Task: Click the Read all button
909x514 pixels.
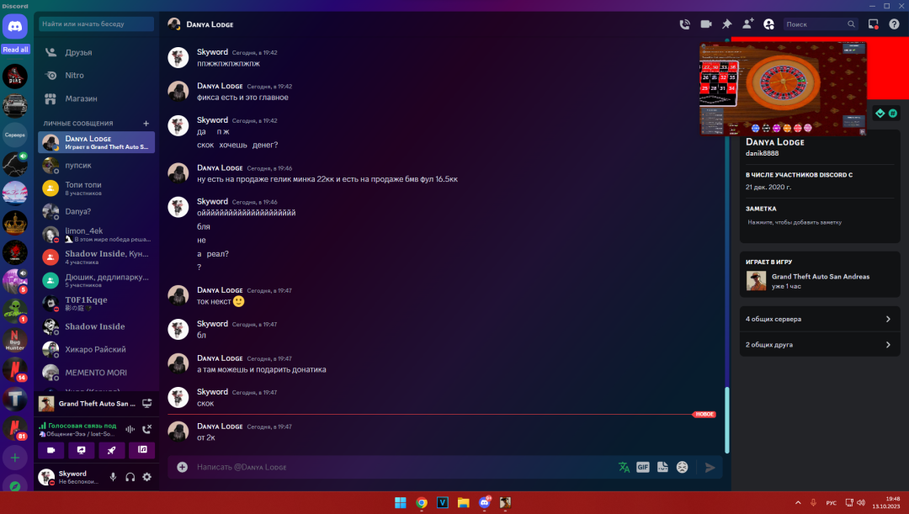Action: (x=15, y=50)
